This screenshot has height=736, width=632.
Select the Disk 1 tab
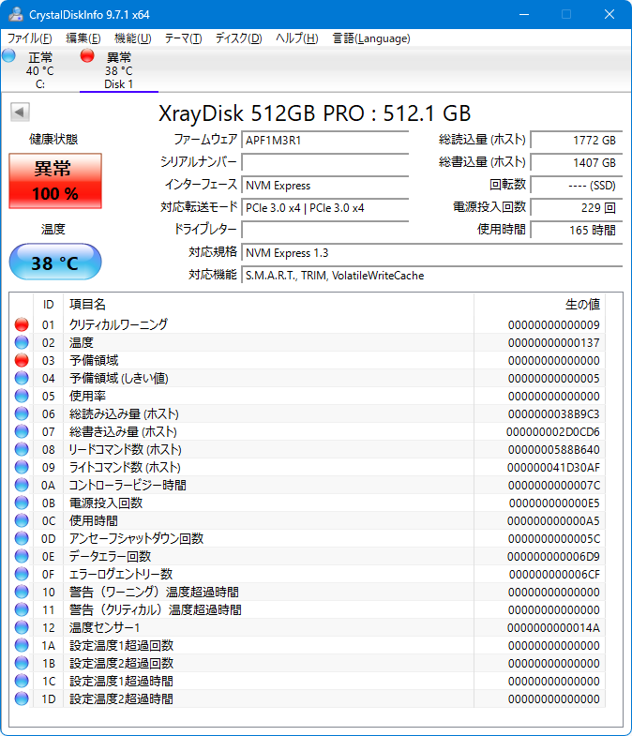pos(119,70)
